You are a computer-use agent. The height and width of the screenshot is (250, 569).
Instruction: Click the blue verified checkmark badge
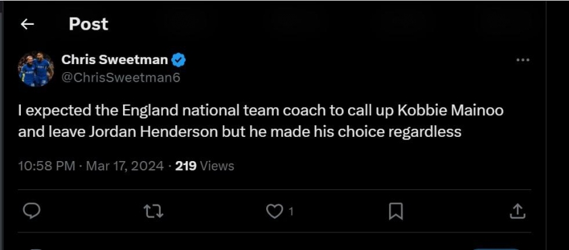[178, 60]
